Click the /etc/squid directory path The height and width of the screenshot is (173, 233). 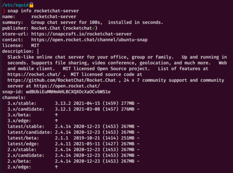pyautogui.click(x=15, y=5)
